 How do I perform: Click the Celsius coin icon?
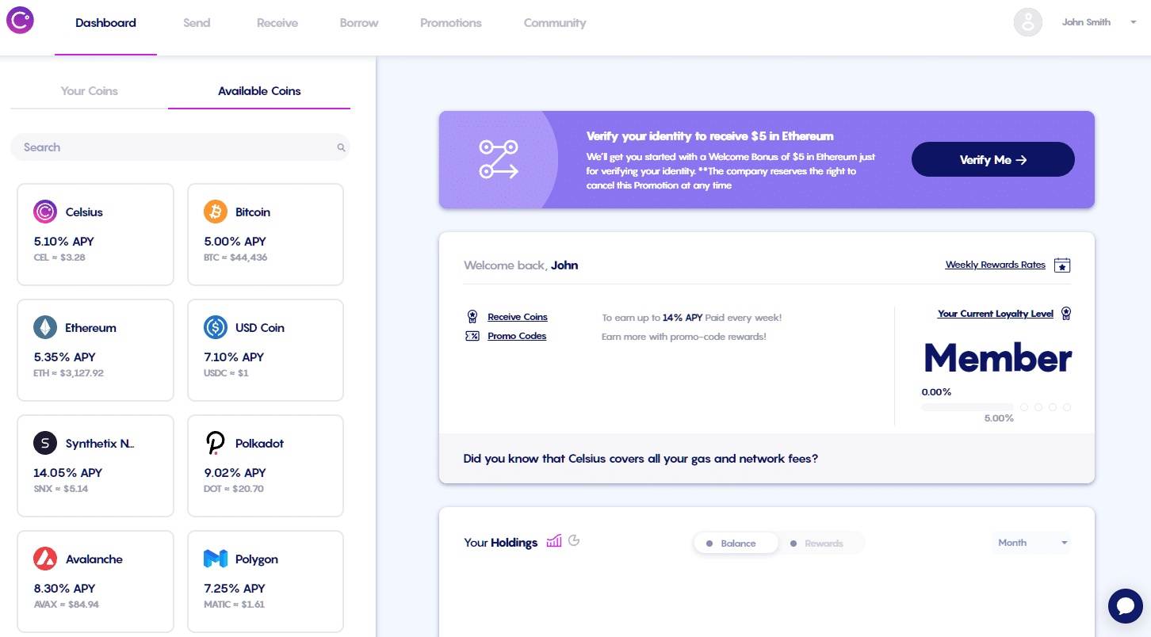45,212
